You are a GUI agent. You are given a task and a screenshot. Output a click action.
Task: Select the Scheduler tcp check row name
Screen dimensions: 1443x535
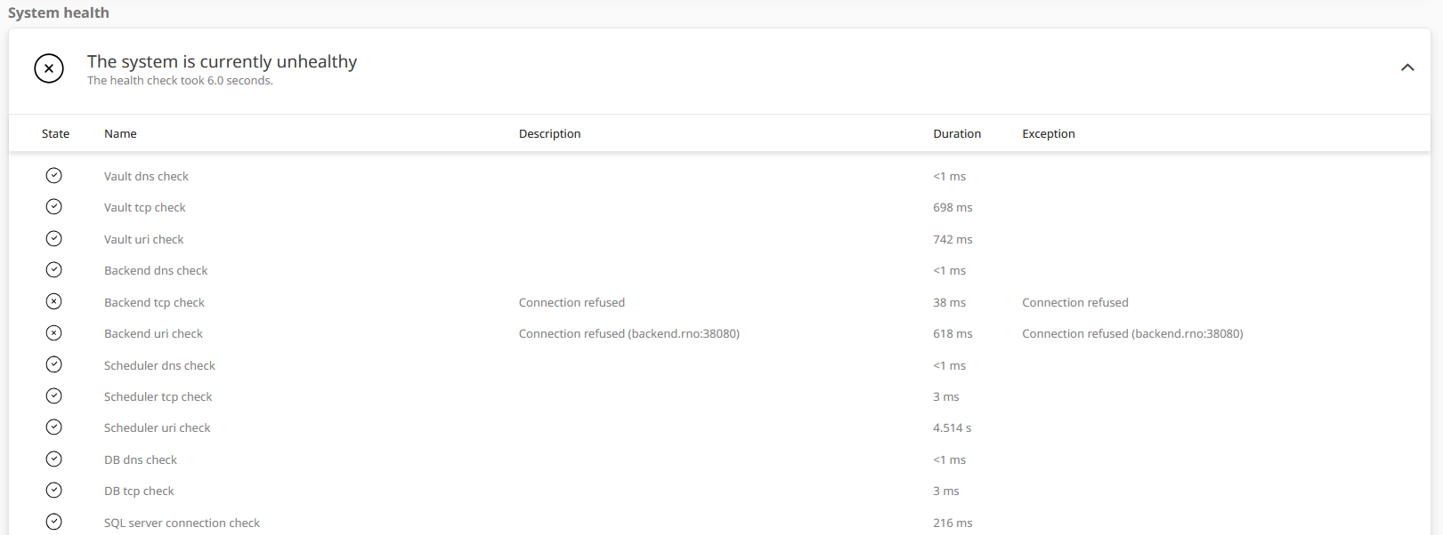(158, 397)
